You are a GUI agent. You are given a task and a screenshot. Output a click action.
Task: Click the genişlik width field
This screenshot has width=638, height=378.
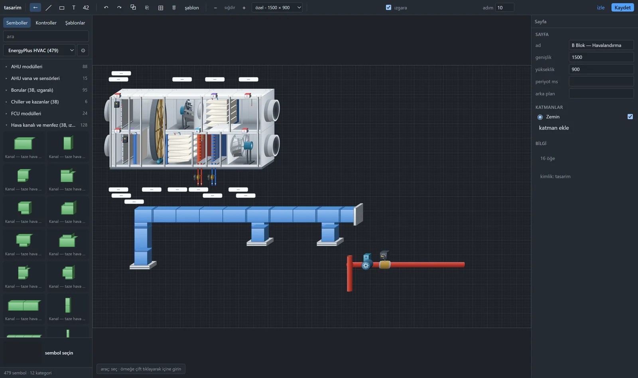[x=601, y=57]
